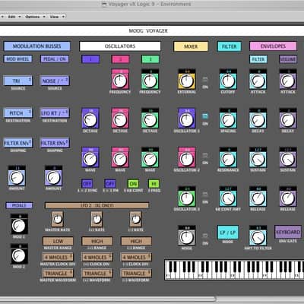Click the purple oscillator 1 Wave knob
The image size is (304, 304).
coord(90,159)
